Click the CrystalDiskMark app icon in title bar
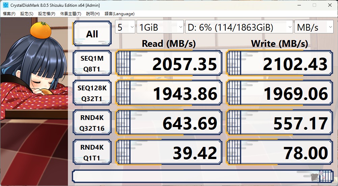The height and width of the screenshot is (186, 338). click(6, 5)
